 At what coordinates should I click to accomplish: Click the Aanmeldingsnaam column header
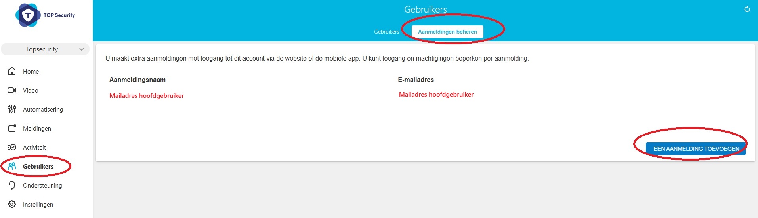[x=137, y=80]
